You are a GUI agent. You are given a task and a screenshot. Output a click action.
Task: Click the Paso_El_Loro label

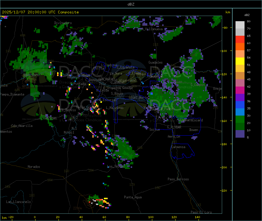coord(201,212)
